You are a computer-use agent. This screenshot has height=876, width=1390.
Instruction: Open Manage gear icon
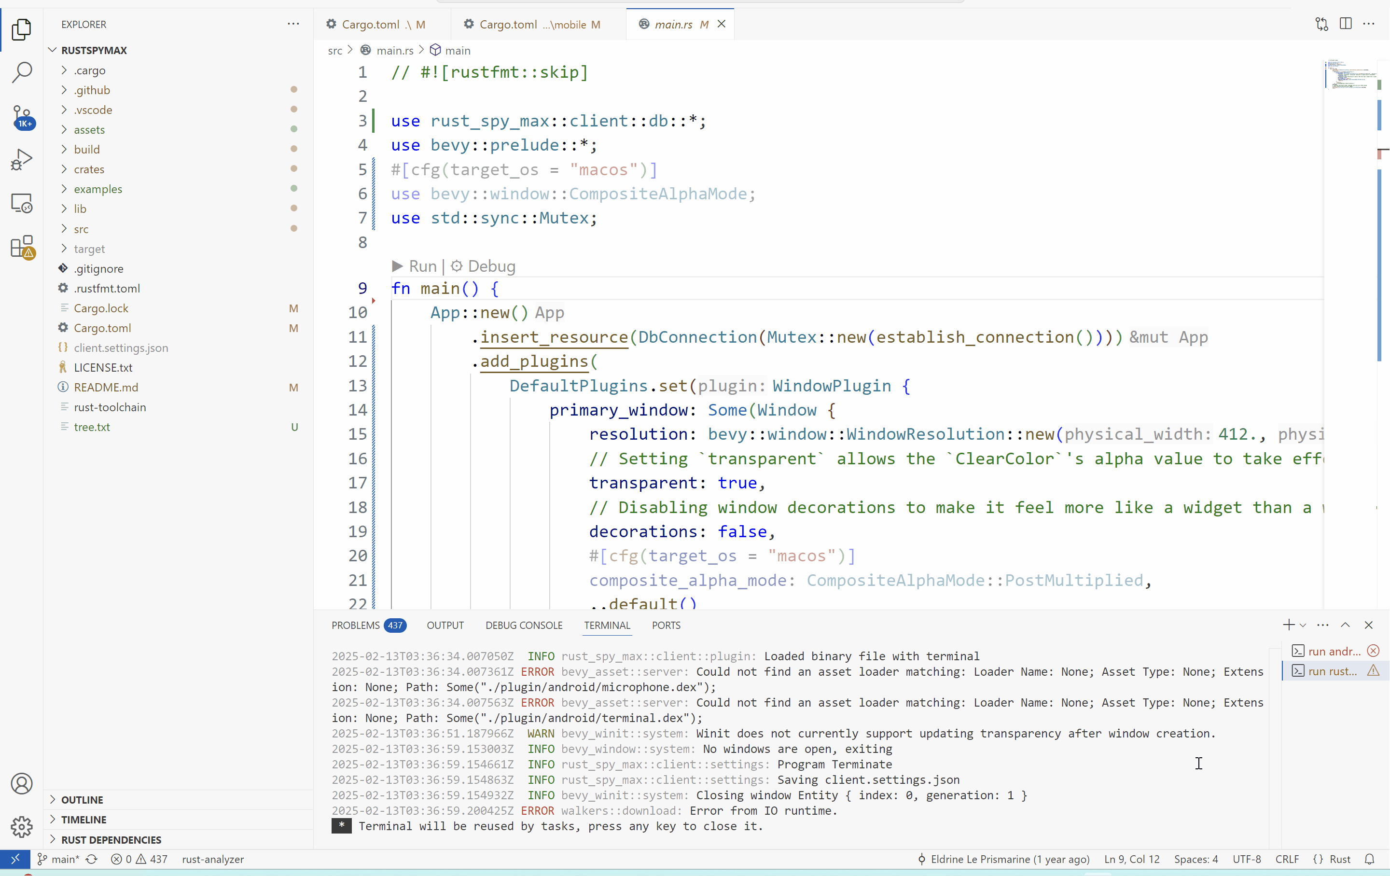pyautogui.click(x=21, y=826)
